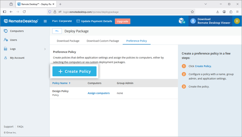Screen dimensions: 242x137
Task: Switch to Download Package tab
Action: pos(68,41)
